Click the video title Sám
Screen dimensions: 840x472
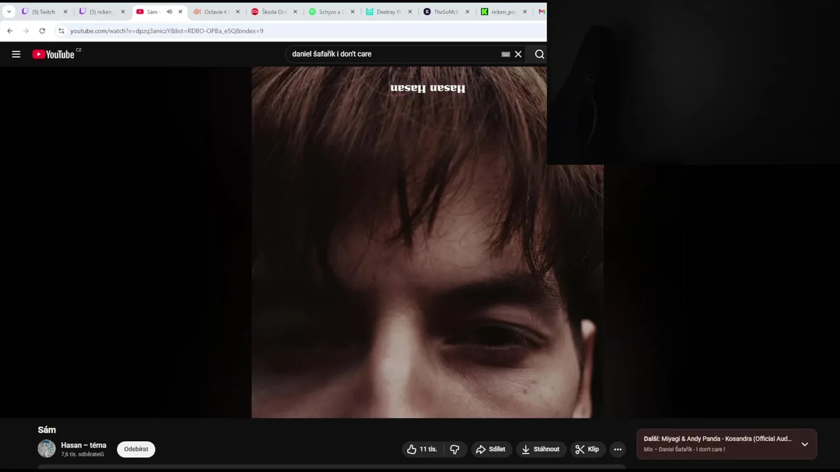pos(47,430)
